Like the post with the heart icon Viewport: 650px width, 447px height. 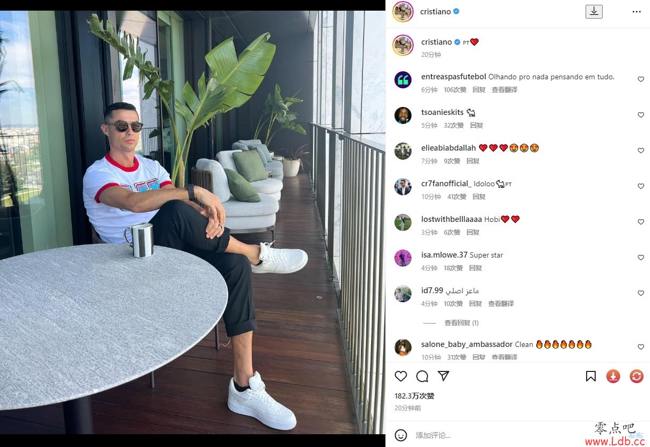[x=401, y=376]
